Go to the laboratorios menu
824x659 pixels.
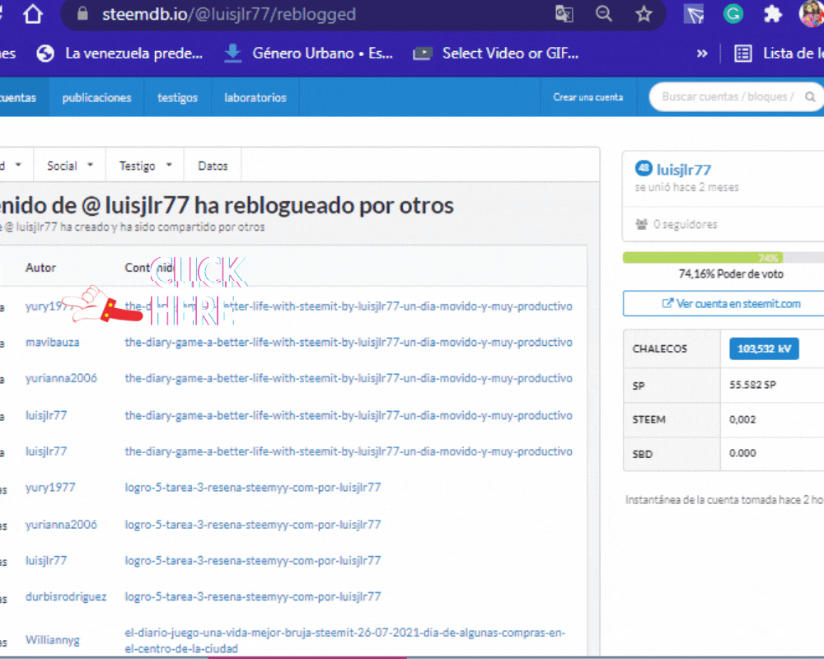255,97
